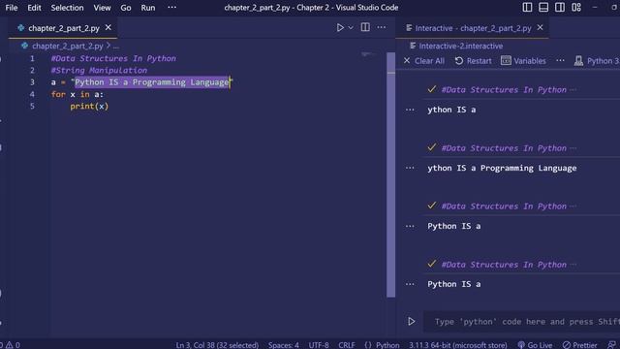Open the Run menu
This screenshot has width=620, height=349.
[x=148, y=8]
